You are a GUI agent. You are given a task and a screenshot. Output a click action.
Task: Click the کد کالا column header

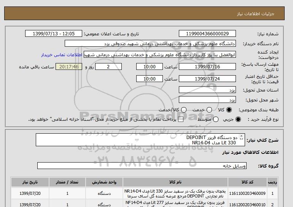247,182
